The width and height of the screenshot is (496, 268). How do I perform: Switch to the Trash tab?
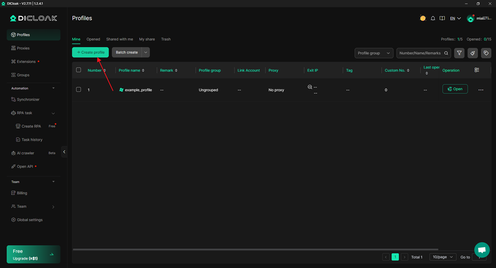click(x=165, y=39)
